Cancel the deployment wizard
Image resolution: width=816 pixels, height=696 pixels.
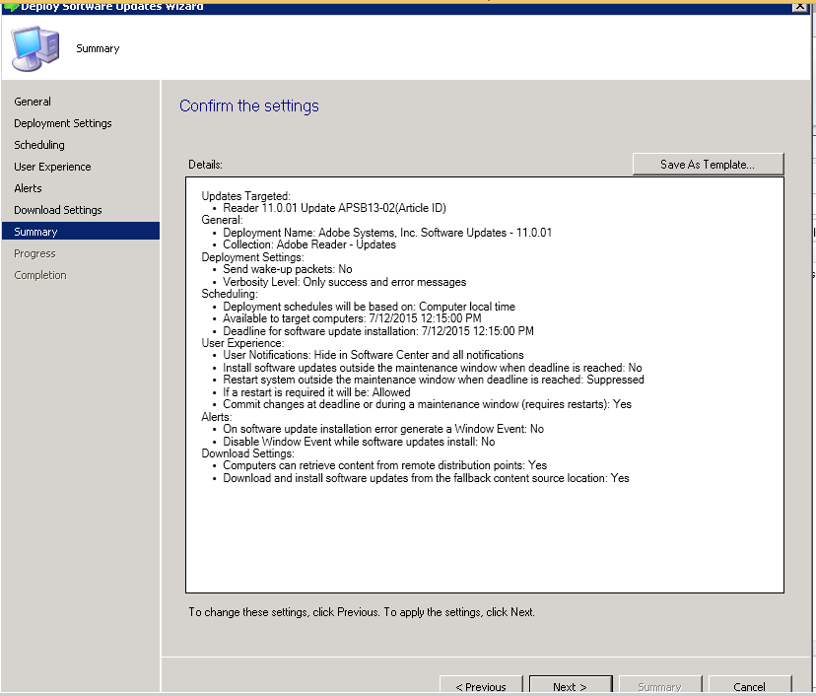click(749, 686)
